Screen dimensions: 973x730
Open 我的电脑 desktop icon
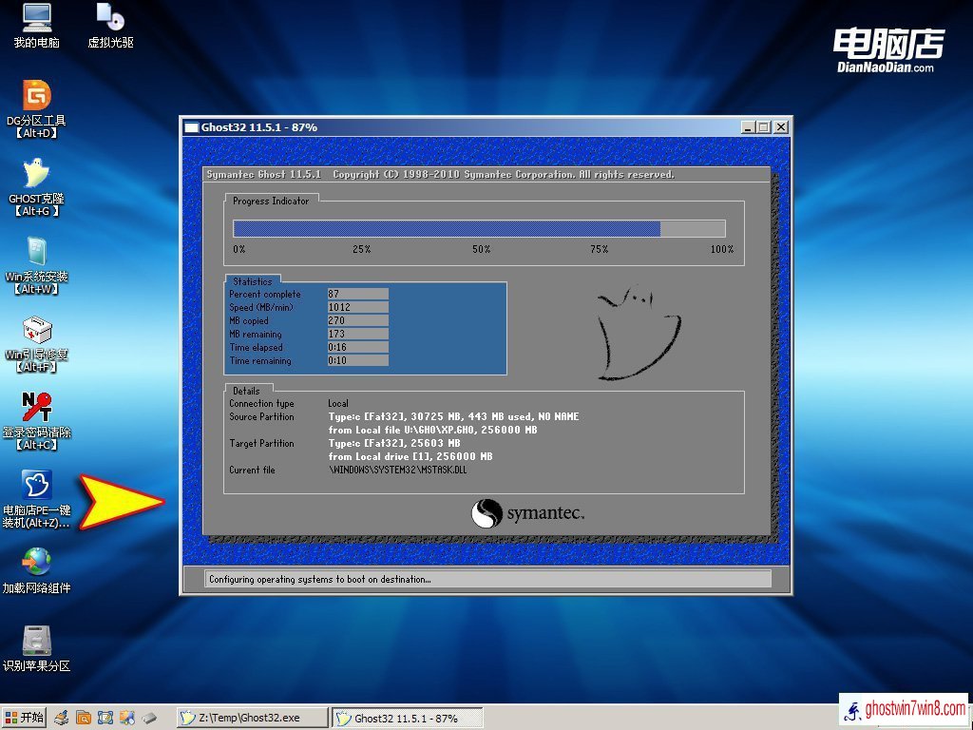(x=36, y=19)
